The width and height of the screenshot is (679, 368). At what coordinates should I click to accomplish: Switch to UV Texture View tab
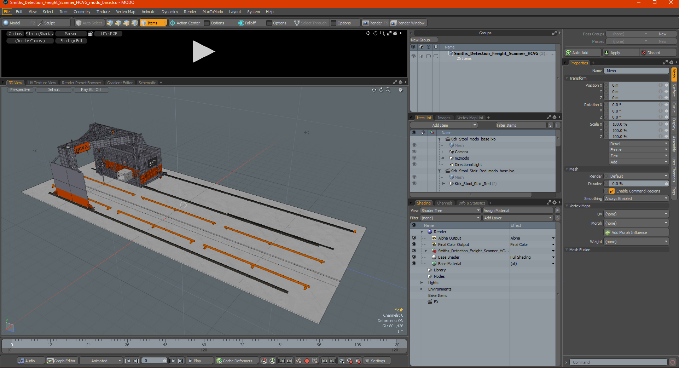pos(42,83)
